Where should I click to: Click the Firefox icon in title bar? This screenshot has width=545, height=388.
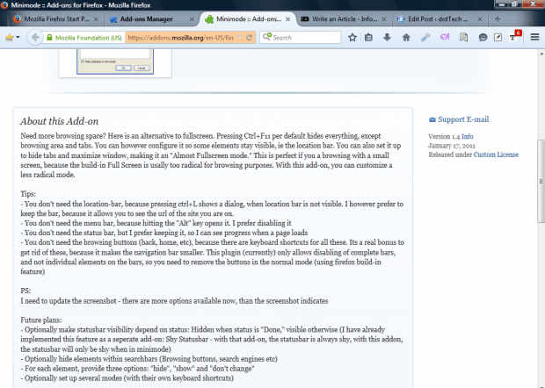pyautogui.click(x=4, y=5)
